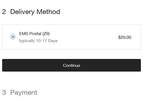
Task: Choose the $20.00 EMS delivery option dot
Action: [13, 37]
